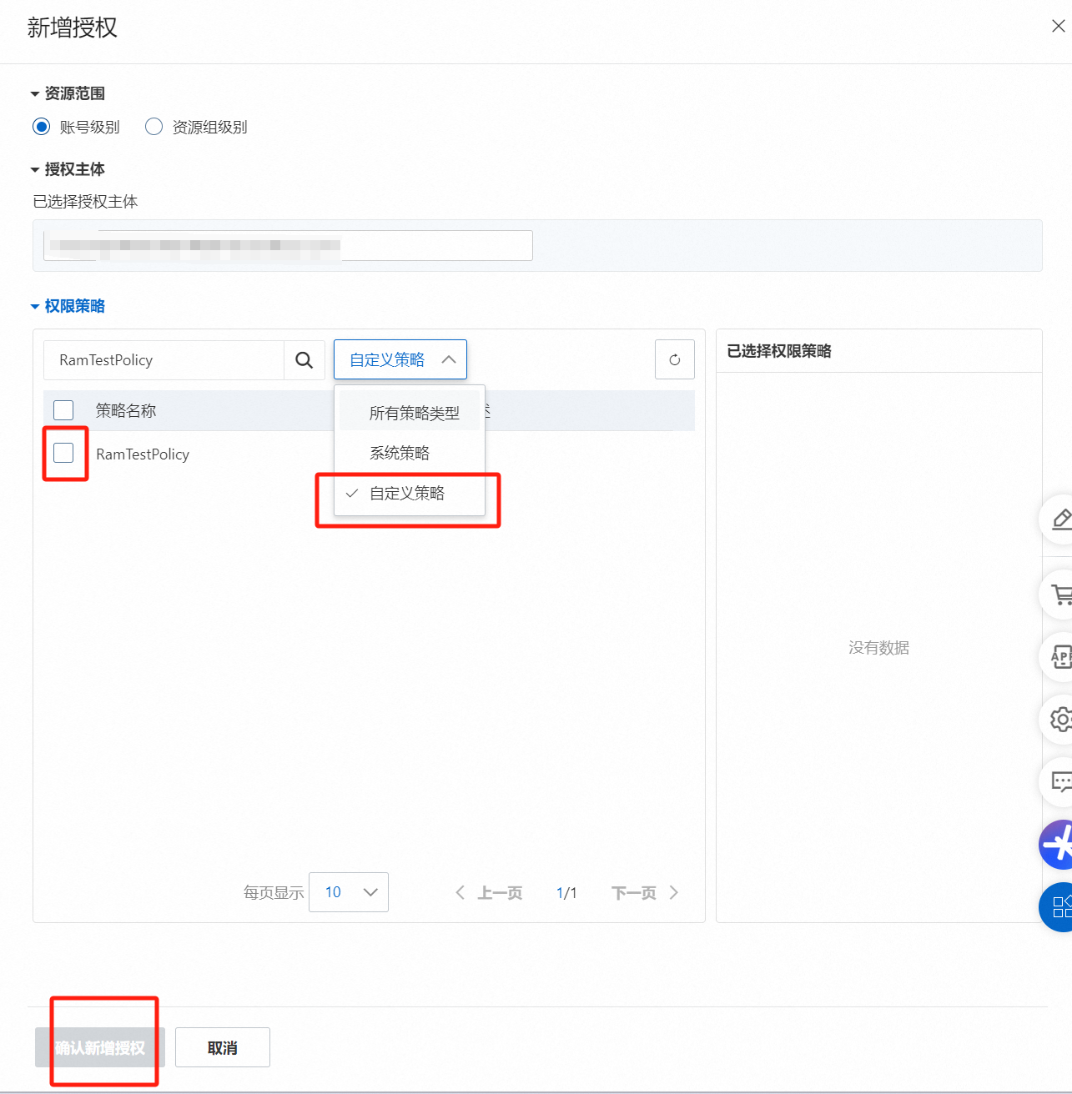
Task: Choose 系统策略 from the dropdown
Action: (410, 453)
